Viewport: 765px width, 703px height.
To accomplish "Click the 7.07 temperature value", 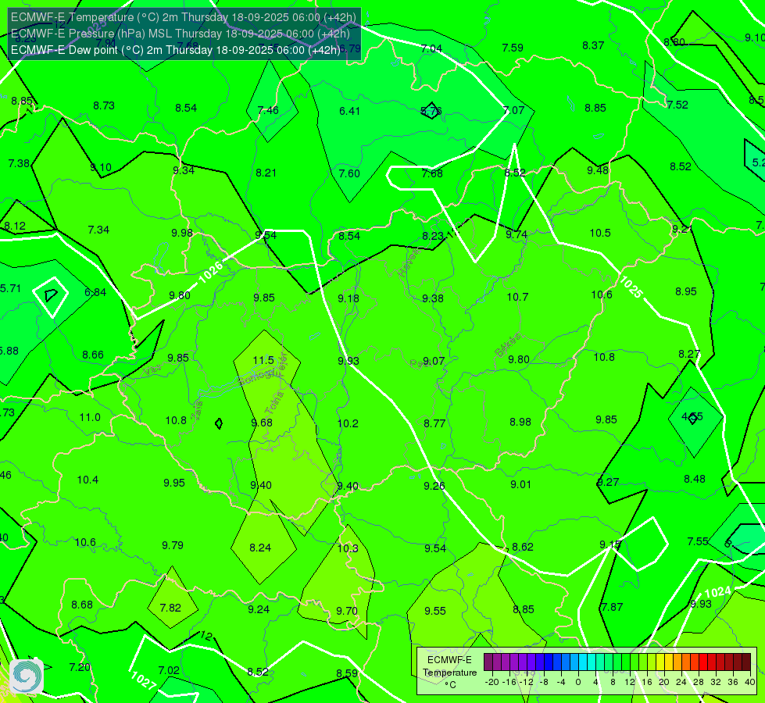I will click(x=513, y=110).
